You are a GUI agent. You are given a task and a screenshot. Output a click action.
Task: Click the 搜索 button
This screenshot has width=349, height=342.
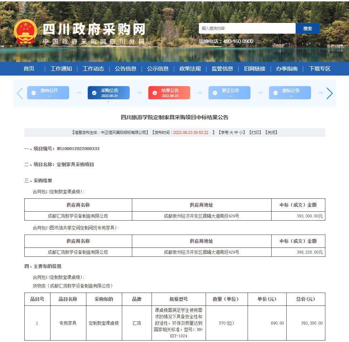click(x=307, y=28)
